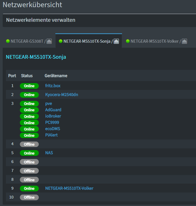Click port number 9
Viewport: 196px width, 206px height.
coord(12,188)
